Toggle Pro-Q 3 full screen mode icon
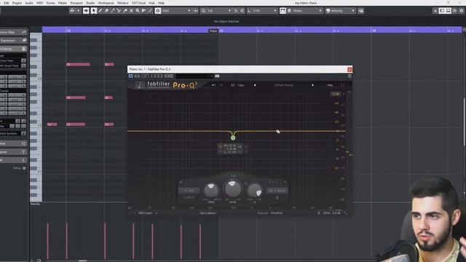 343,85
